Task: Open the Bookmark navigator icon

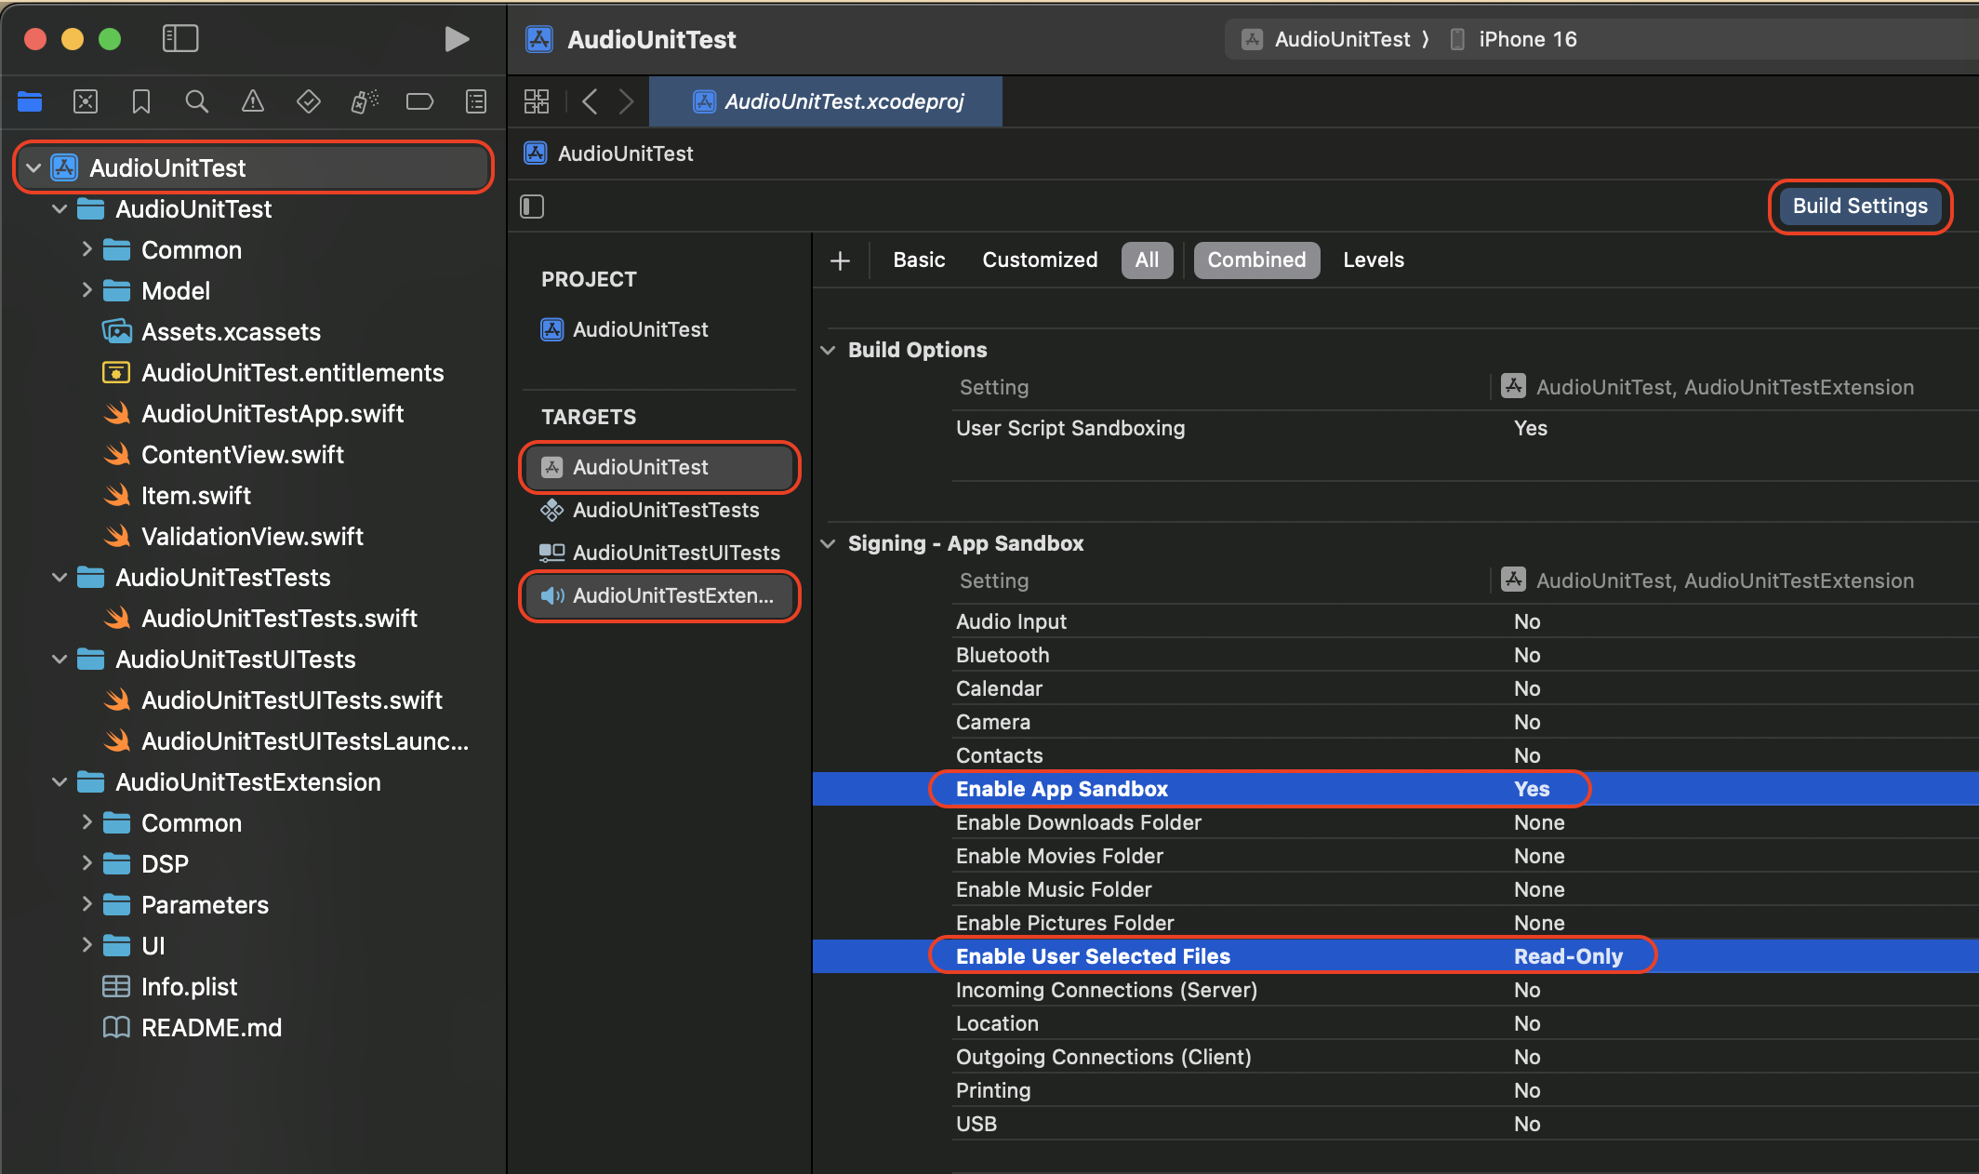Action: click(x=140, y=101)
